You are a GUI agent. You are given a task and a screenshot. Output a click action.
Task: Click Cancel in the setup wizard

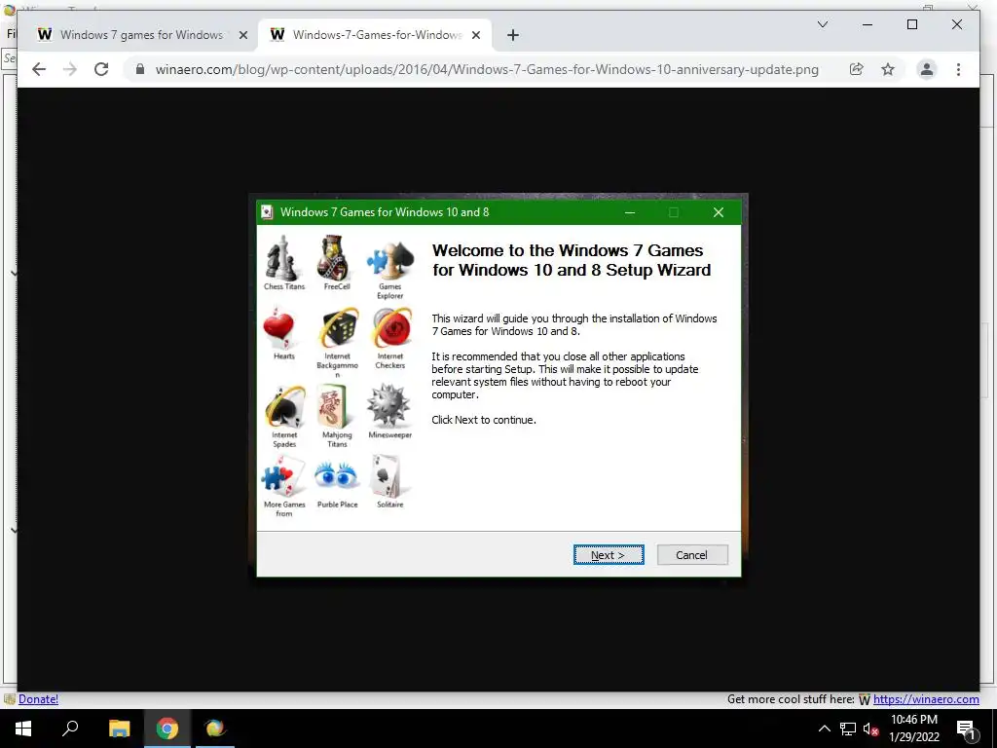[692, 554]
